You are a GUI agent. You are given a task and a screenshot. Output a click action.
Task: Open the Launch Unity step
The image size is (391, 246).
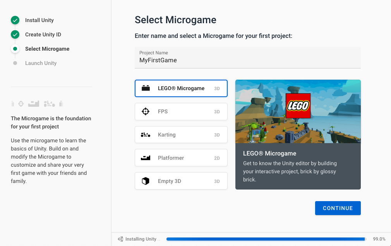41,63
